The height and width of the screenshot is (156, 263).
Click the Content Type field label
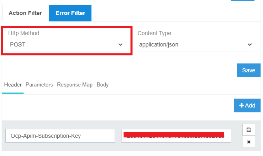coord(154,33)
